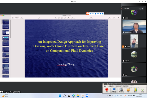Open the weather widget on the taskbar
This screenshot has height=98, width=147.
pos(5,96)
